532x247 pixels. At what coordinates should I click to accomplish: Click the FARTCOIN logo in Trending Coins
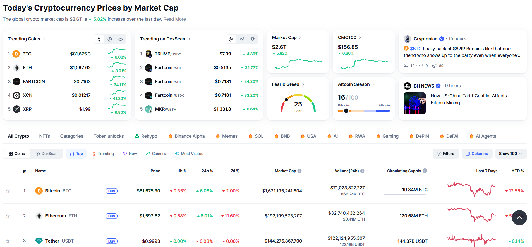17,81
